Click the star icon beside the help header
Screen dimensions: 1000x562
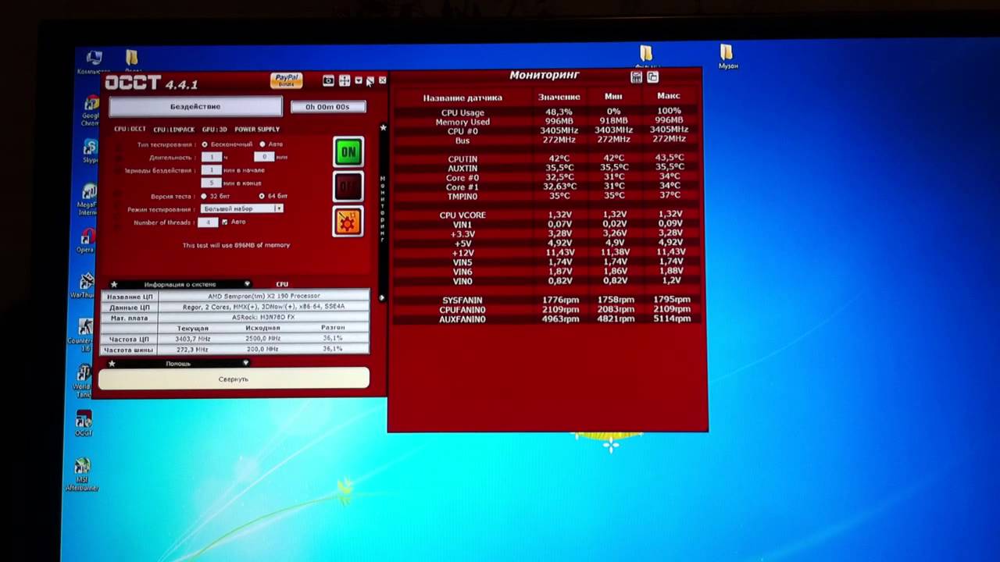[112, 364]
